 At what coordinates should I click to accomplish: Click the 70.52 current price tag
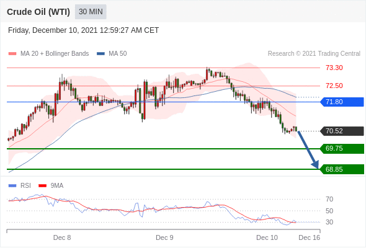[342, 131]
